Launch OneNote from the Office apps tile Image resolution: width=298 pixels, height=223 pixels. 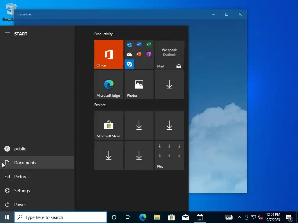click(x=149, y=54)
